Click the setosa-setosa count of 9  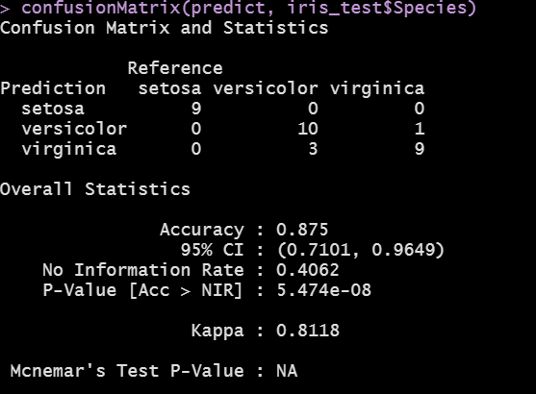pos(196,109)
